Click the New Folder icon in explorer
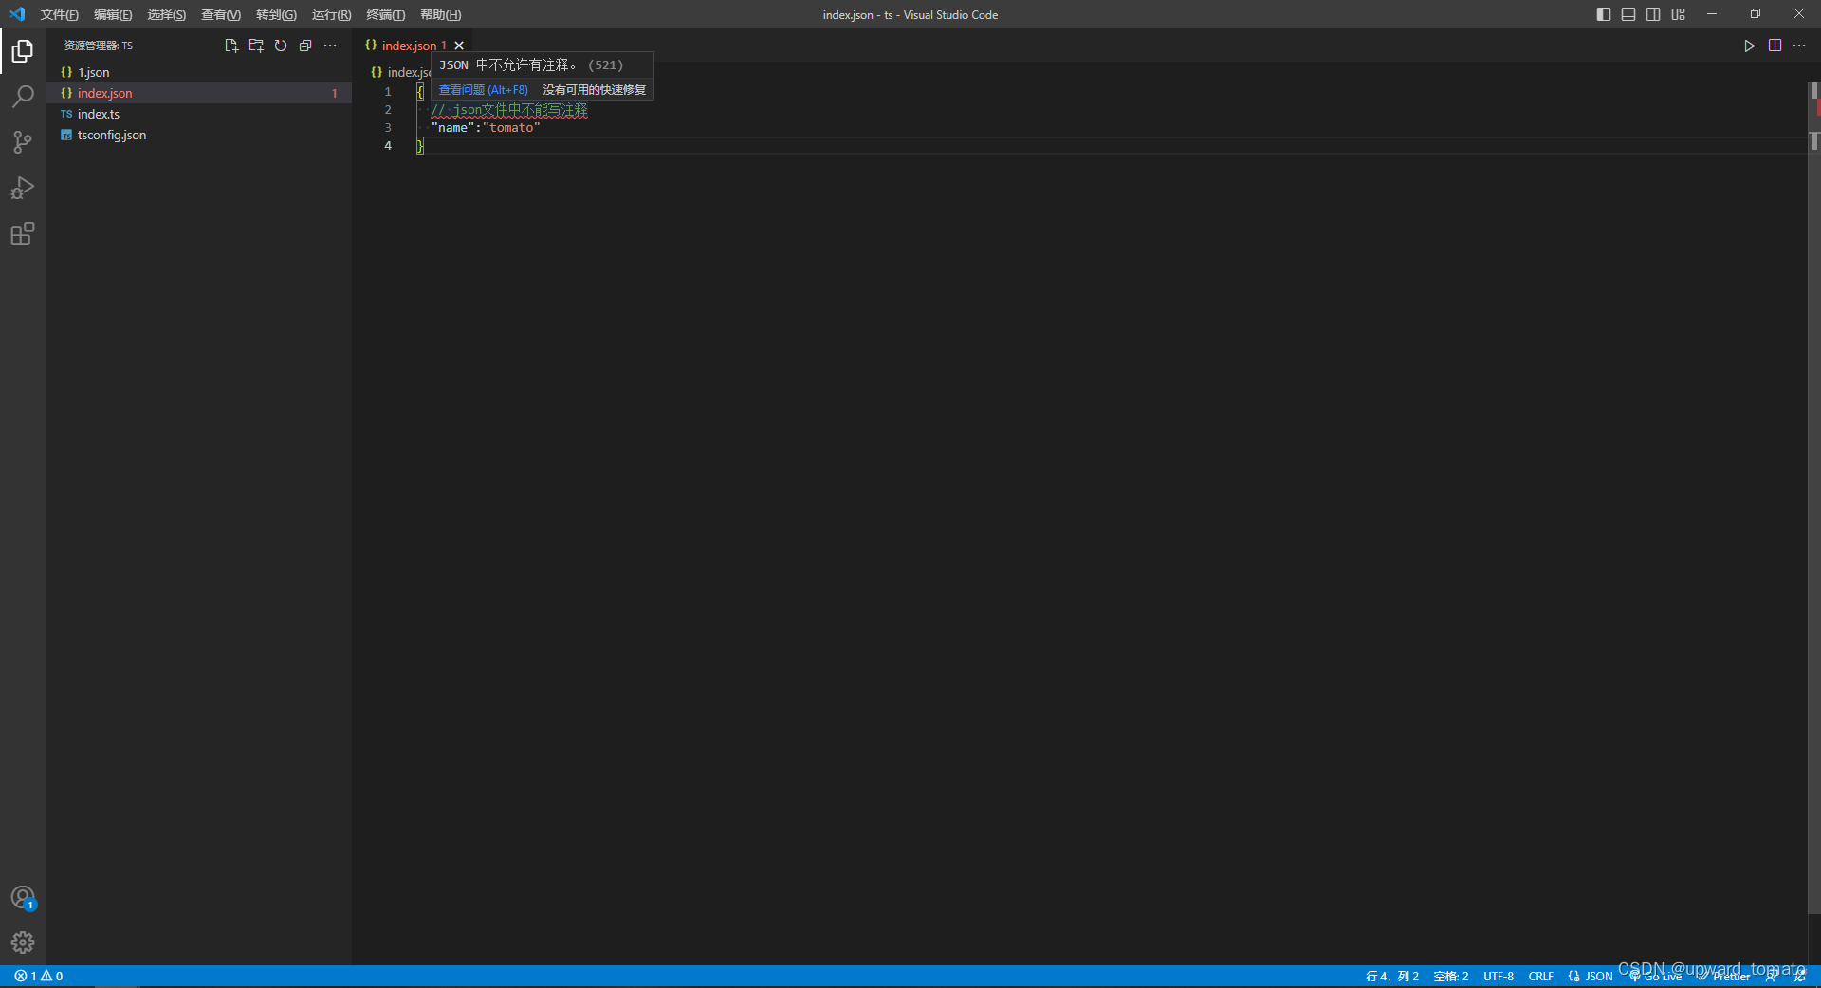Screen dimensions: 1821x988 pyautogui.click(x=256, y=46)
